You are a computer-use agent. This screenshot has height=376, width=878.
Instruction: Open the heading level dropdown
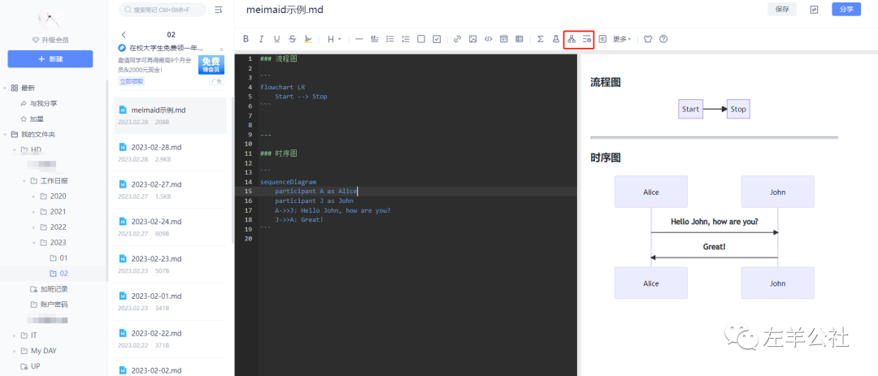tap(334, 39)
